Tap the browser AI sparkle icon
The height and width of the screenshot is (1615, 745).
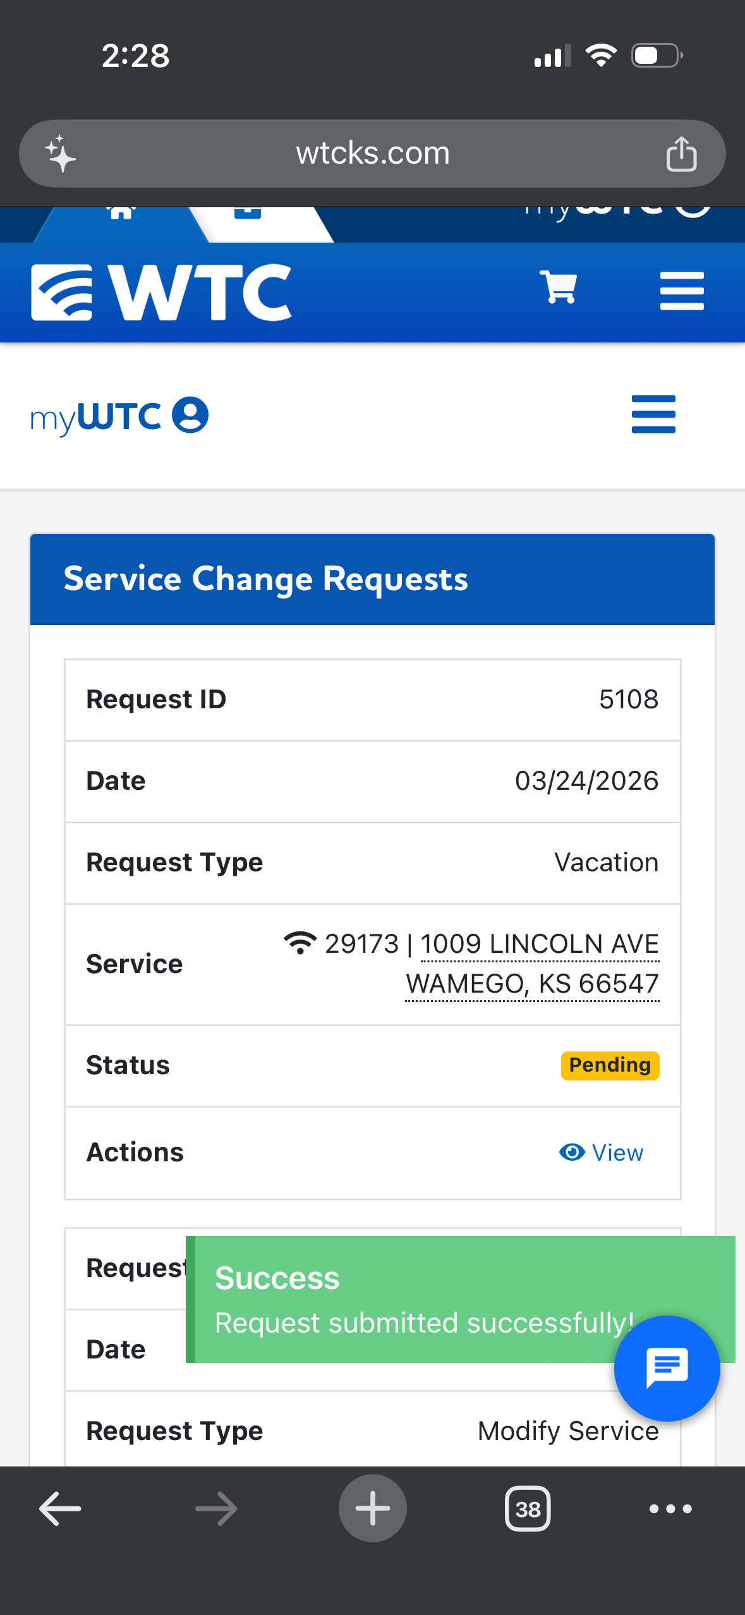pos(60,154)
